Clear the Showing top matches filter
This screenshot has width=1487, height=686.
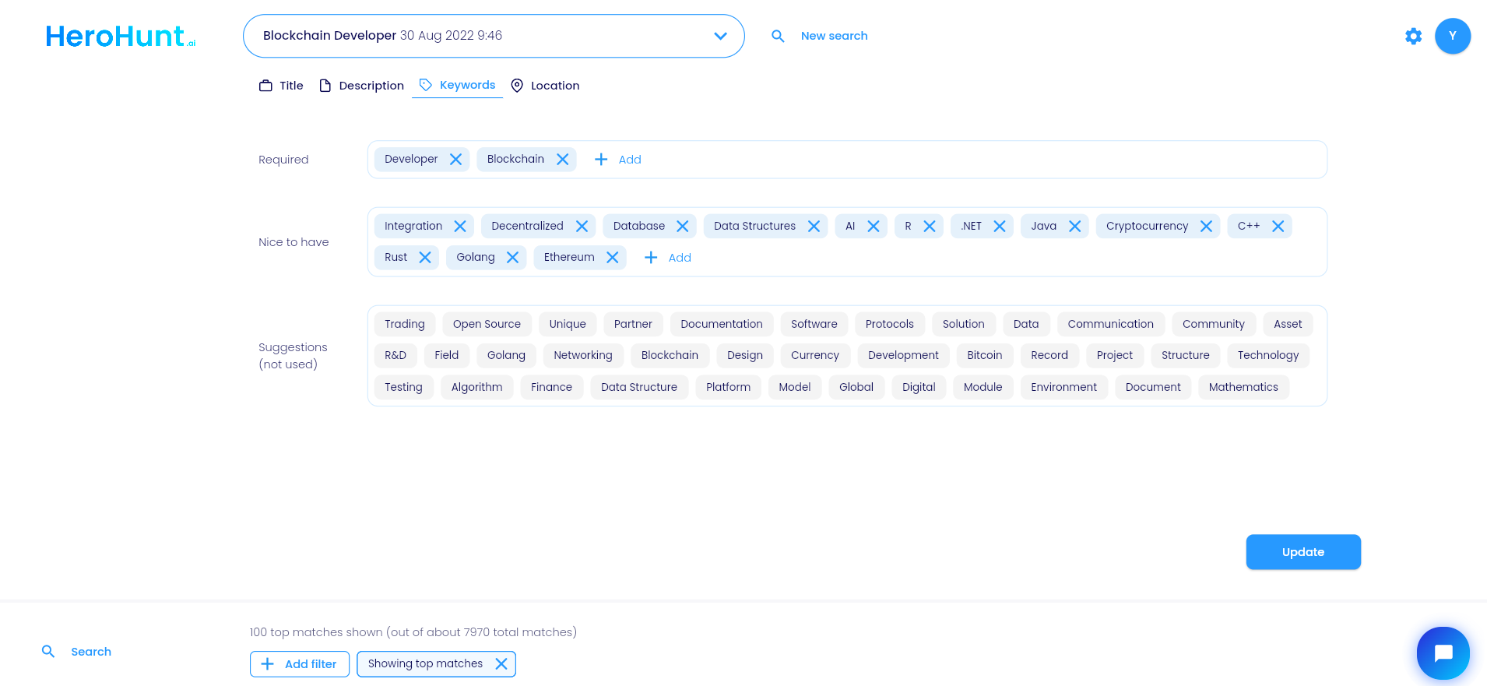pyautogui.click(x=501, y=663)
